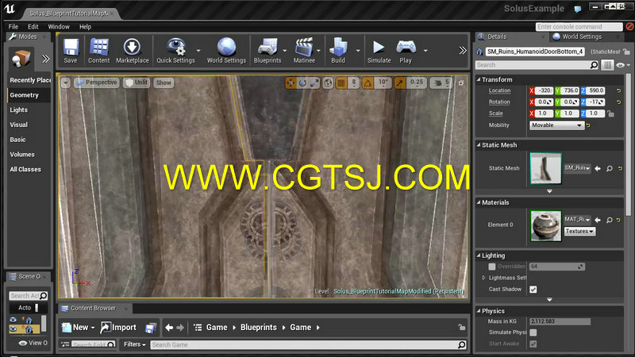
Task: Toggle Start Awake checkbox
Action: pos(533,344)
